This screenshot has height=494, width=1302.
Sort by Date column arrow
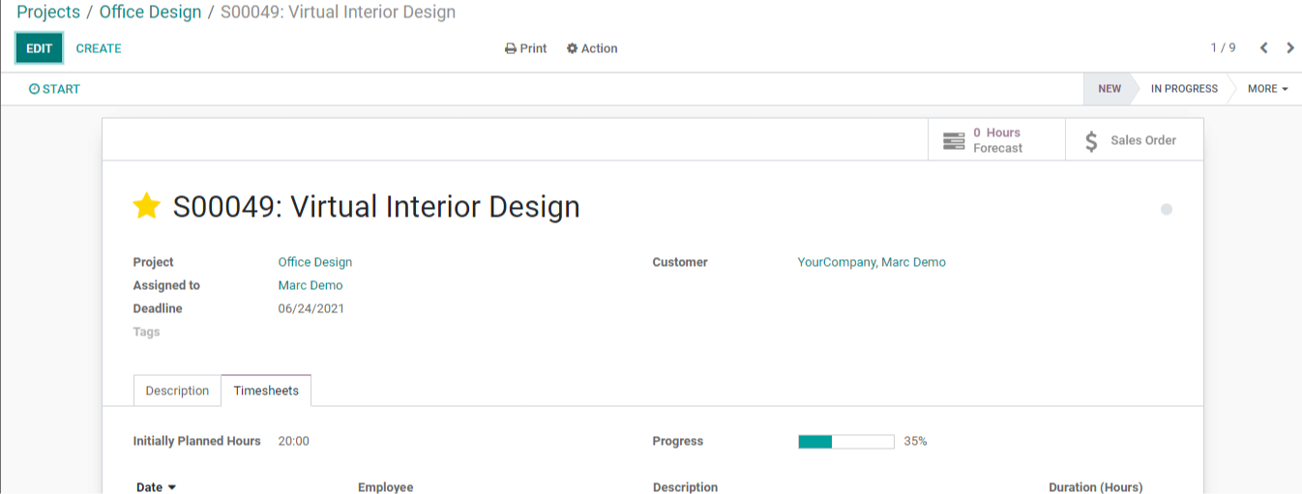click(172, 487)
